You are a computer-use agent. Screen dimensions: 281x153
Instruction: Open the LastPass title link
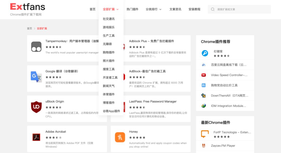(x=153, y=101)
